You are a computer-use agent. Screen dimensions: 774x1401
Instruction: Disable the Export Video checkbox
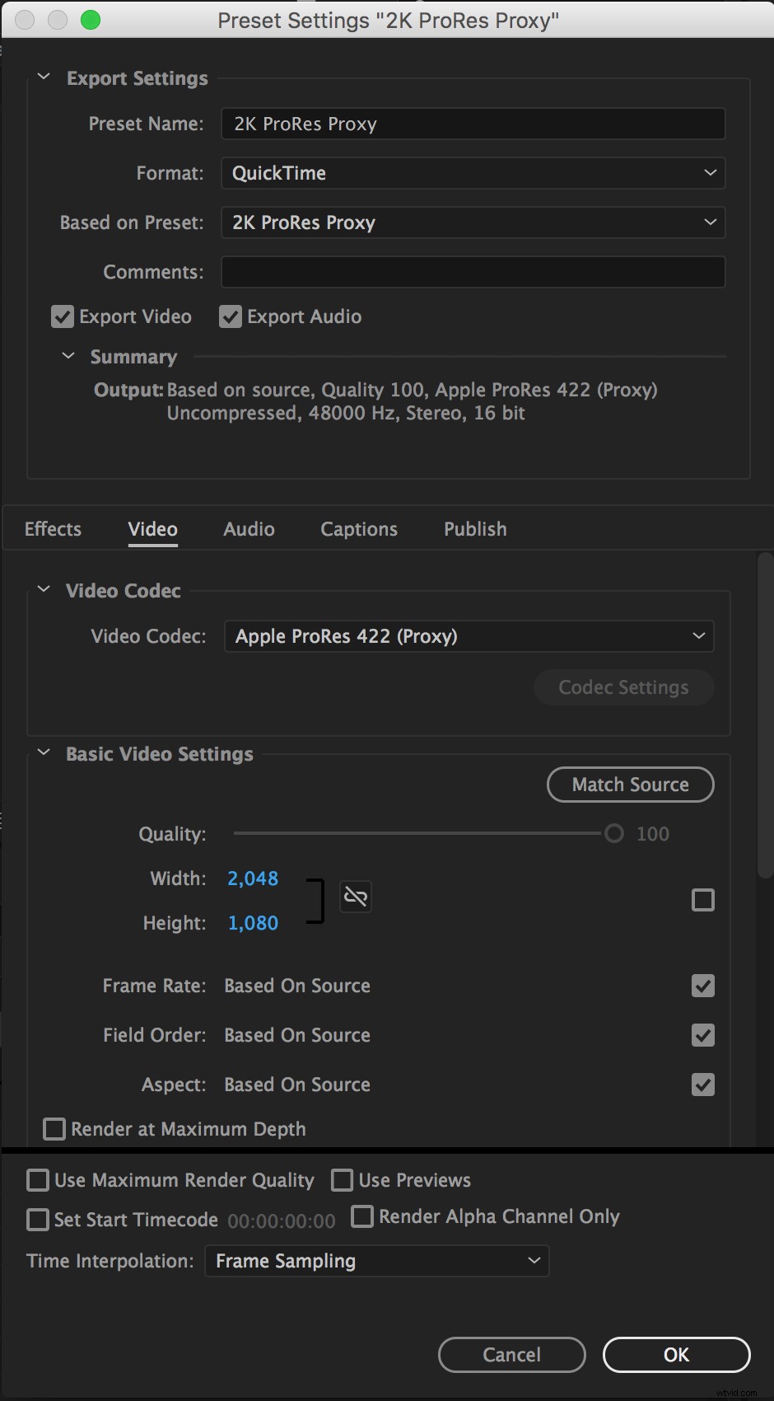tap(63, 316)
